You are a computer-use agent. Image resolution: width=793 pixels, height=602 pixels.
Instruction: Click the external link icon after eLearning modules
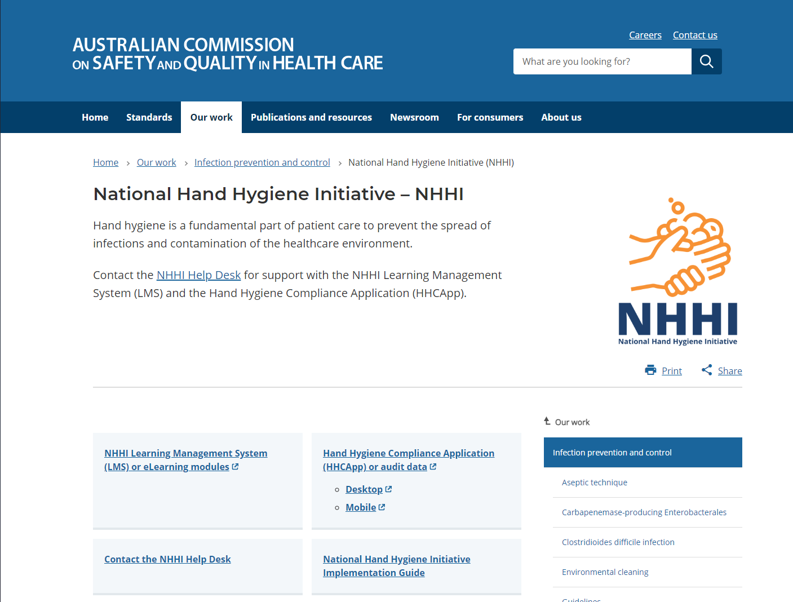point(235,466)
